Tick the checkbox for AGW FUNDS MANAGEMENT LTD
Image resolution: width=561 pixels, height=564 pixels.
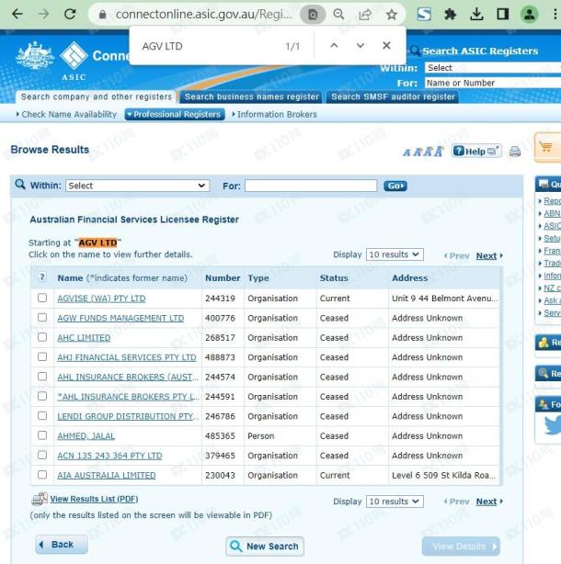tap(42, 317)
